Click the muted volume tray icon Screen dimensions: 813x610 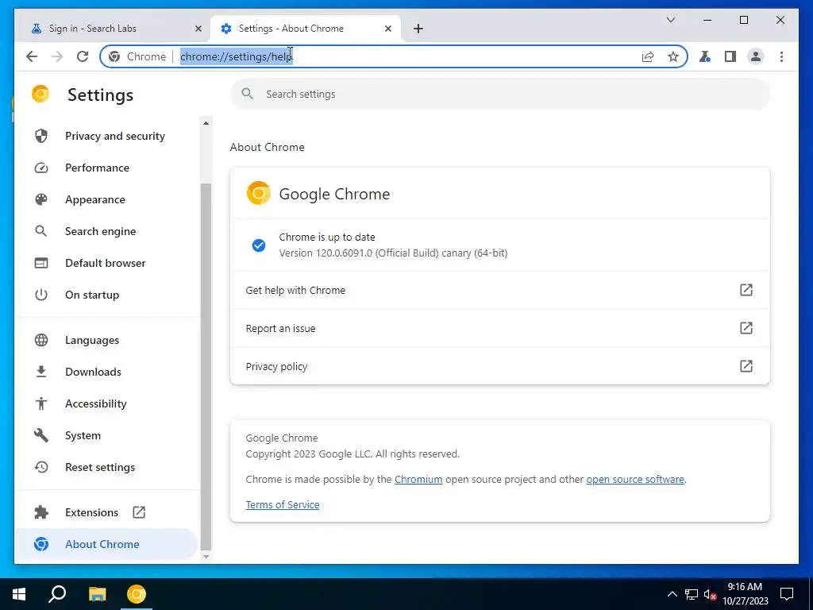coord(710,594)
